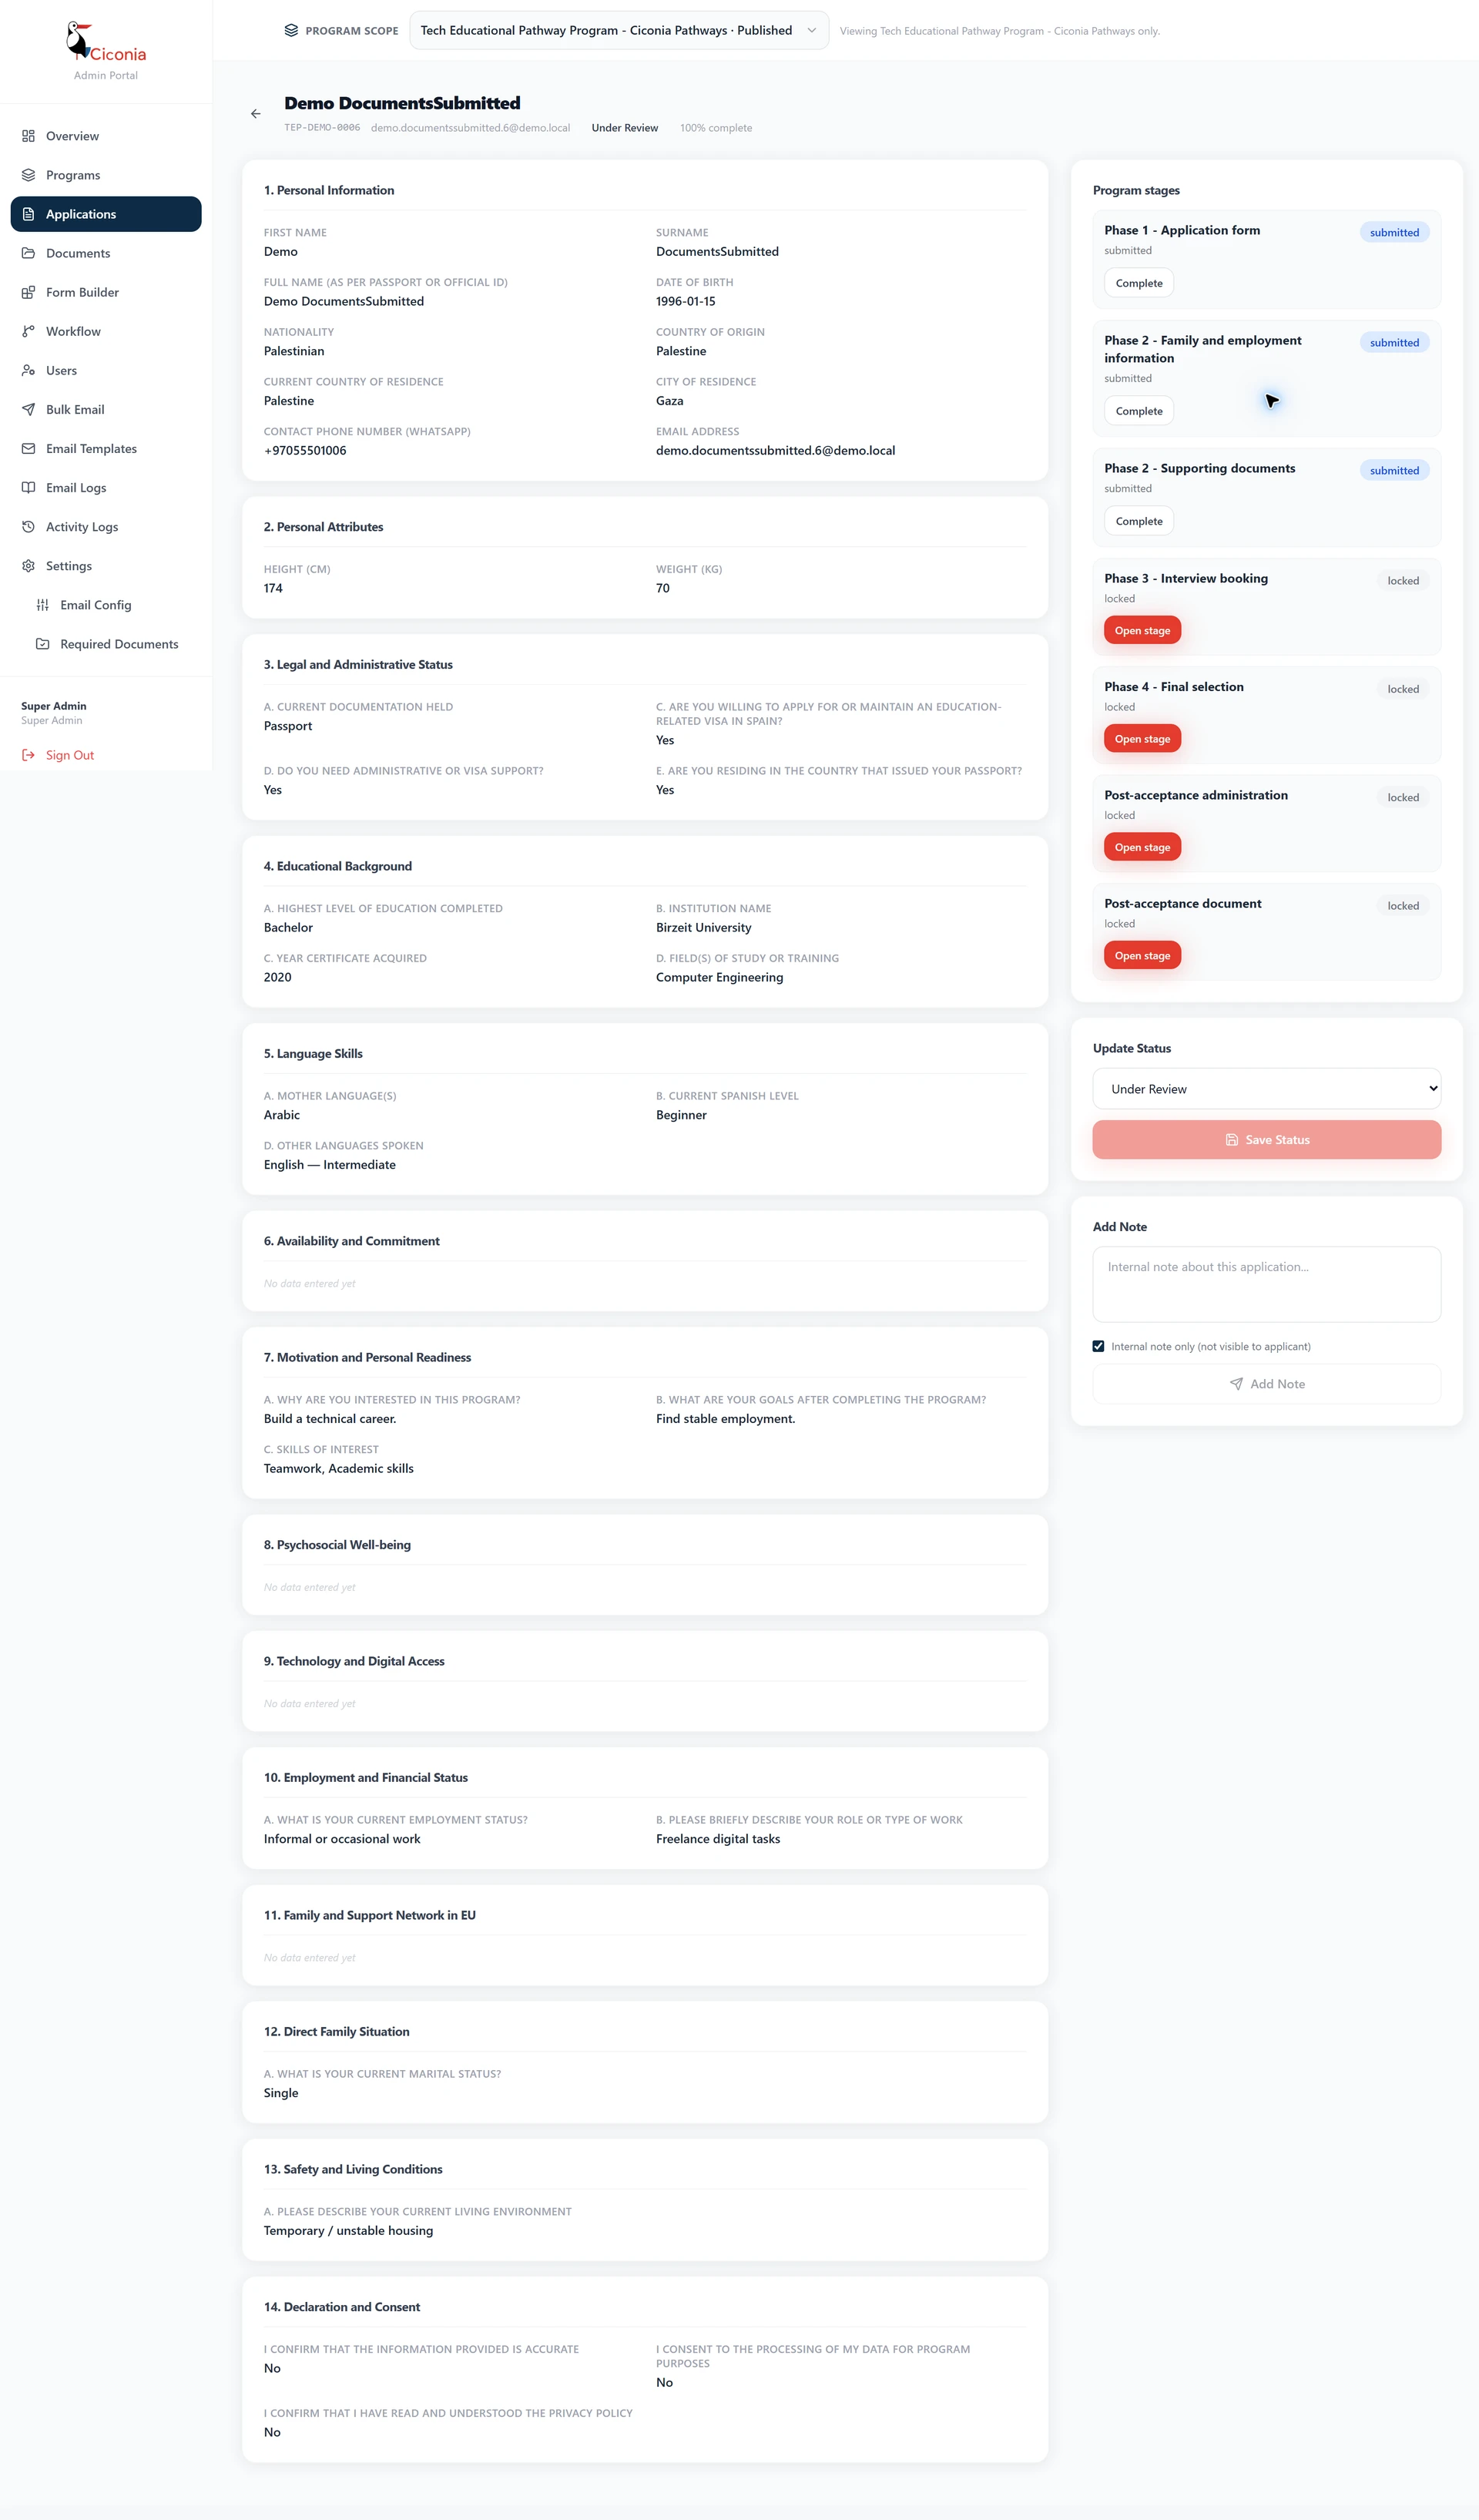The width and height of the screenshot is (1479, 2520).
Task: Open Workflow in the sidebar
Action: click(106, 331)
